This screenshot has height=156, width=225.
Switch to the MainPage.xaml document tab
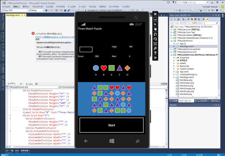12,15
